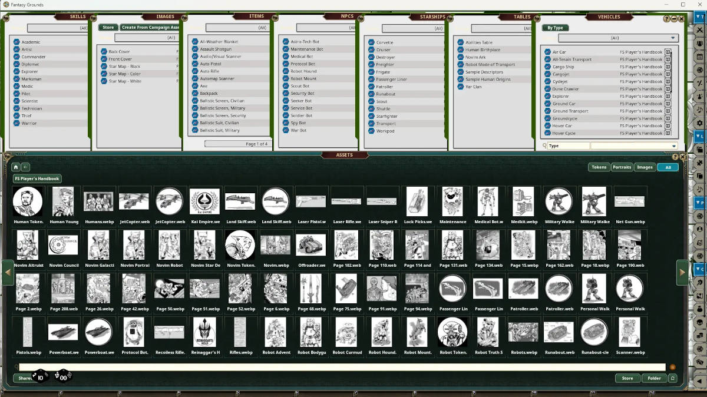This screenshot has width=707, height=397.
Task: Open Skills category dropdown (All)
Action: point(58,28)
